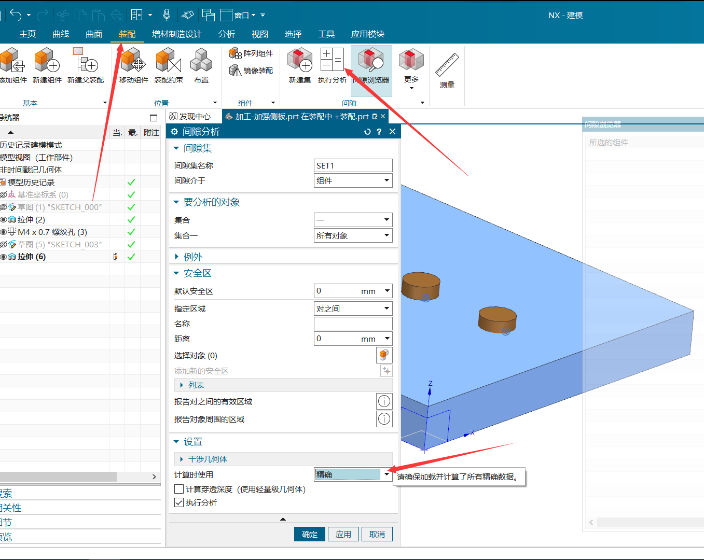Click the 装配约束 (Assembly Constraints) icon
Screen dimensions: 704x560
(x=168, y=63)
